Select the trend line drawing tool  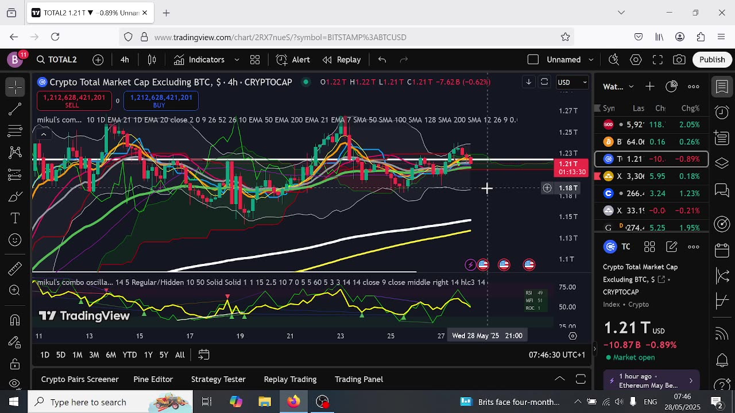pyautogui.click(x=15, y=109)
